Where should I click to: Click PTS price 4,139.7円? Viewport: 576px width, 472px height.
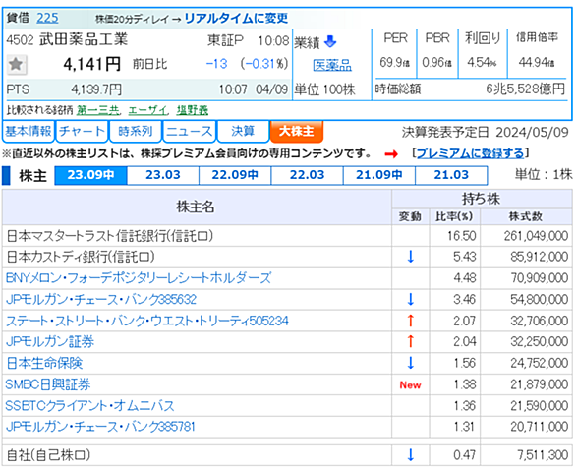tap(96, 89)
